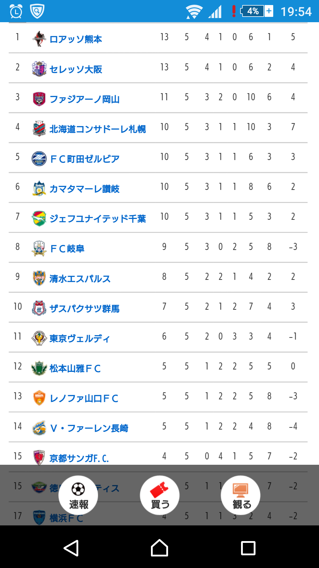Viewport: 319px width, 568px height.
Task: Tap the recent apps square icon
Action: click(x=248, y=548)
